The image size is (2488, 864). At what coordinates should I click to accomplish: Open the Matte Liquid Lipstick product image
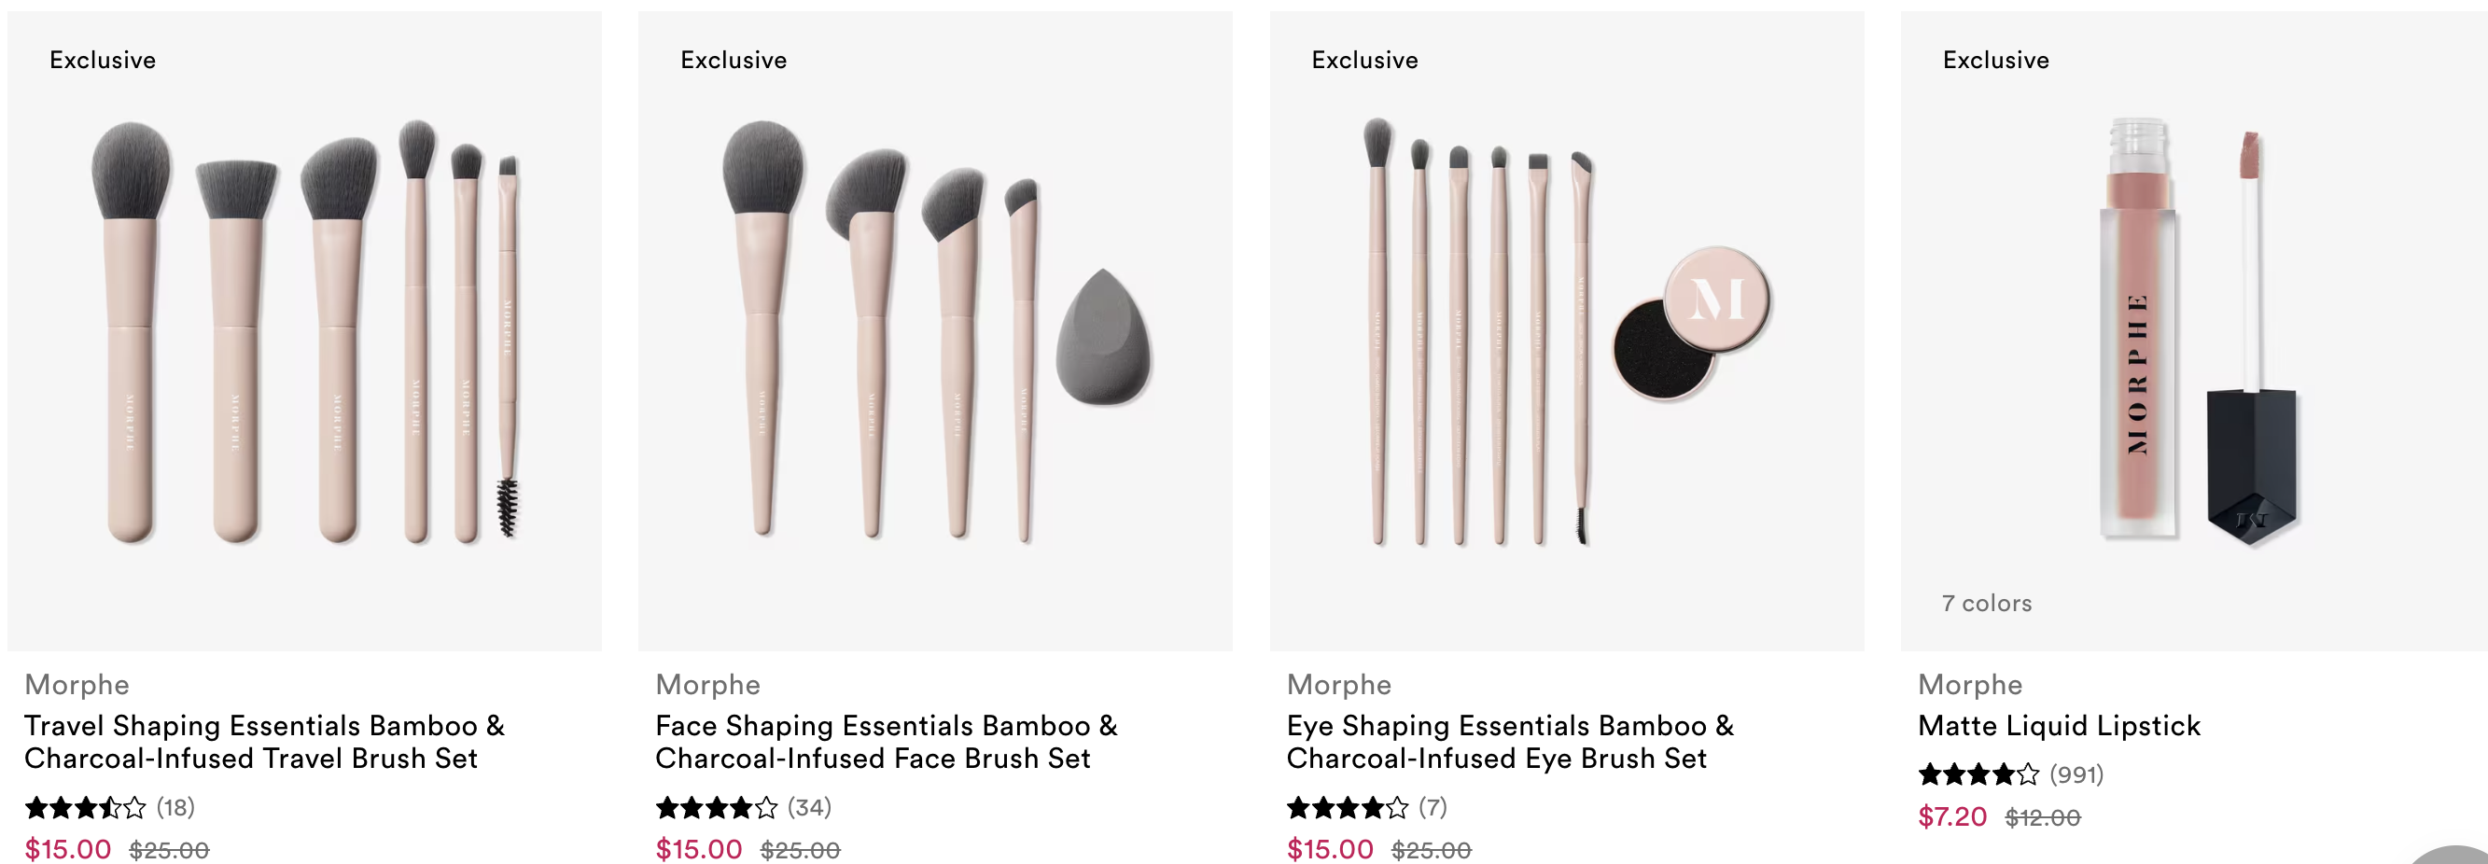click(x=2194, y=331)
